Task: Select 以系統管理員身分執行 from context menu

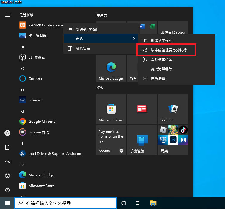Action: pos(168,50)
